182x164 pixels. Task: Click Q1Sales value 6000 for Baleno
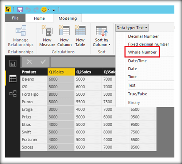61,79
